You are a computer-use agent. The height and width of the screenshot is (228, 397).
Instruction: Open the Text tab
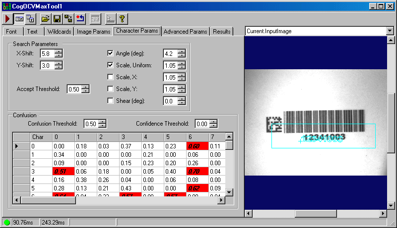tap(32, 32)
